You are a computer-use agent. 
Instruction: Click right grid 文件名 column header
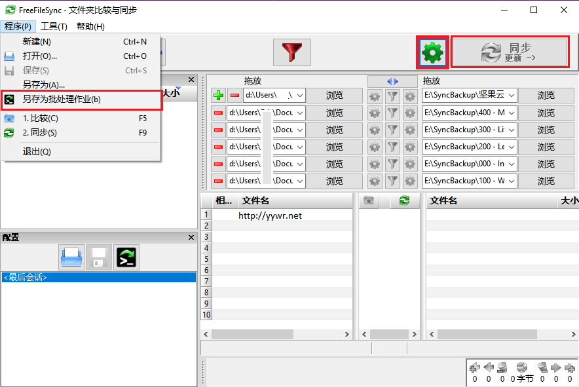(491, 200)
